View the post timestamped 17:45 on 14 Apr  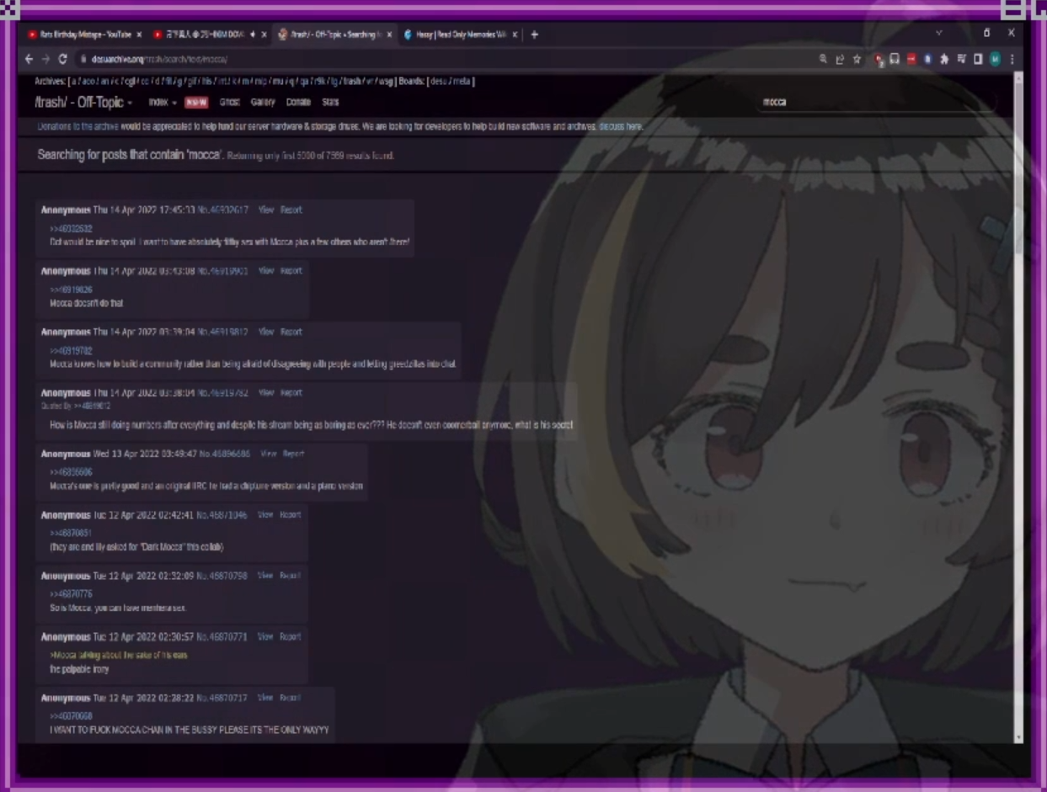[x=266, y=210]
